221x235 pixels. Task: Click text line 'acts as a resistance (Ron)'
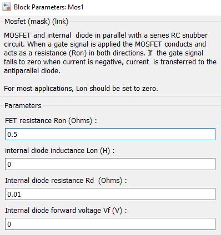[x=103, y=53]
